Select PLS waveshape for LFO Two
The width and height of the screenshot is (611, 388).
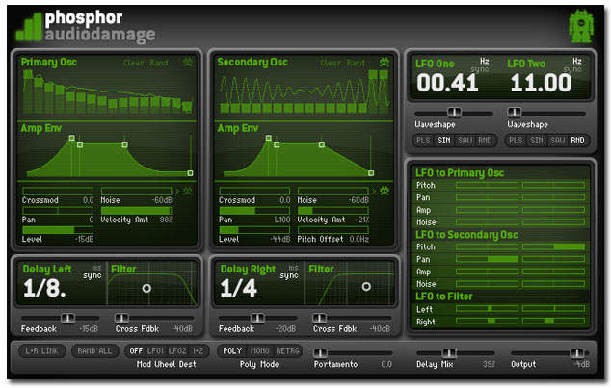tap(516, 141)
